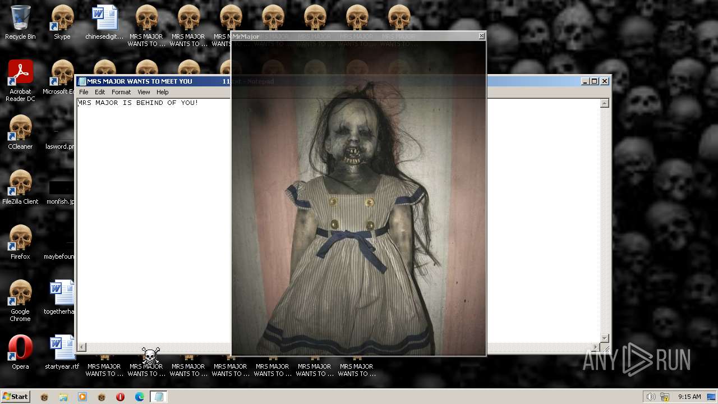Open Windows Explorer folder in taskbar
Image resolution: width=718 pixels, height=404 pixels.
coord(63,397)
